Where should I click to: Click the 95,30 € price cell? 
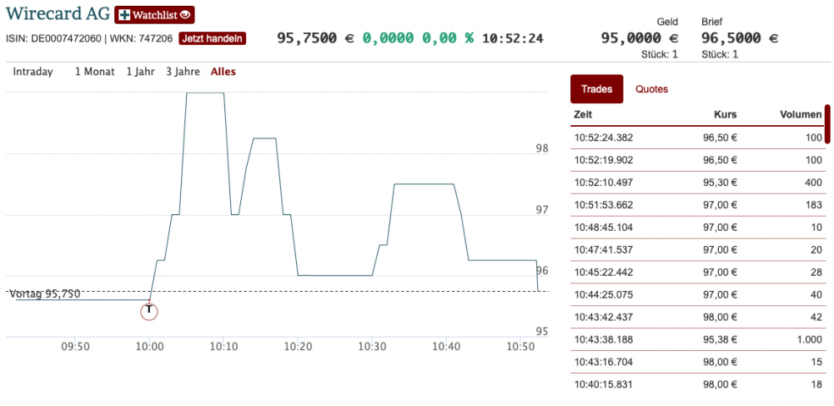(x=721, y=183)
